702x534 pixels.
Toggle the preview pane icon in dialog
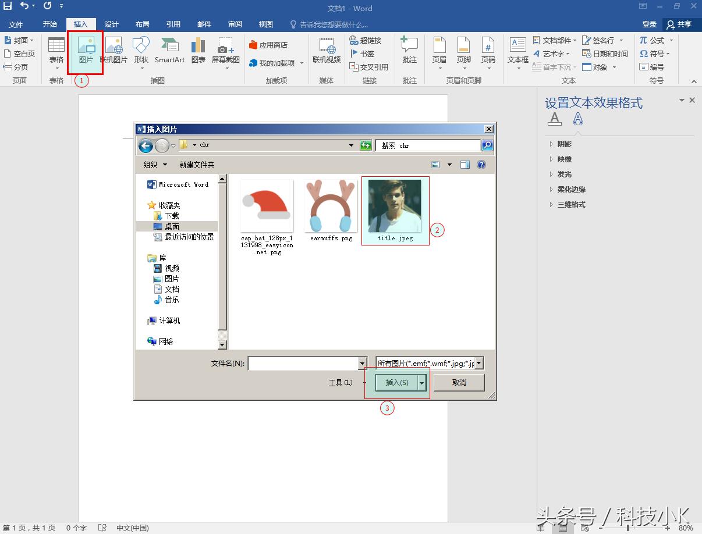465,165
